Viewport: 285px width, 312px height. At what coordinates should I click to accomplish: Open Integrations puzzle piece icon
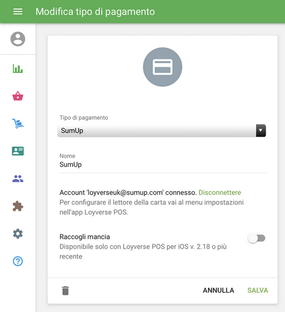pos(18,206)
